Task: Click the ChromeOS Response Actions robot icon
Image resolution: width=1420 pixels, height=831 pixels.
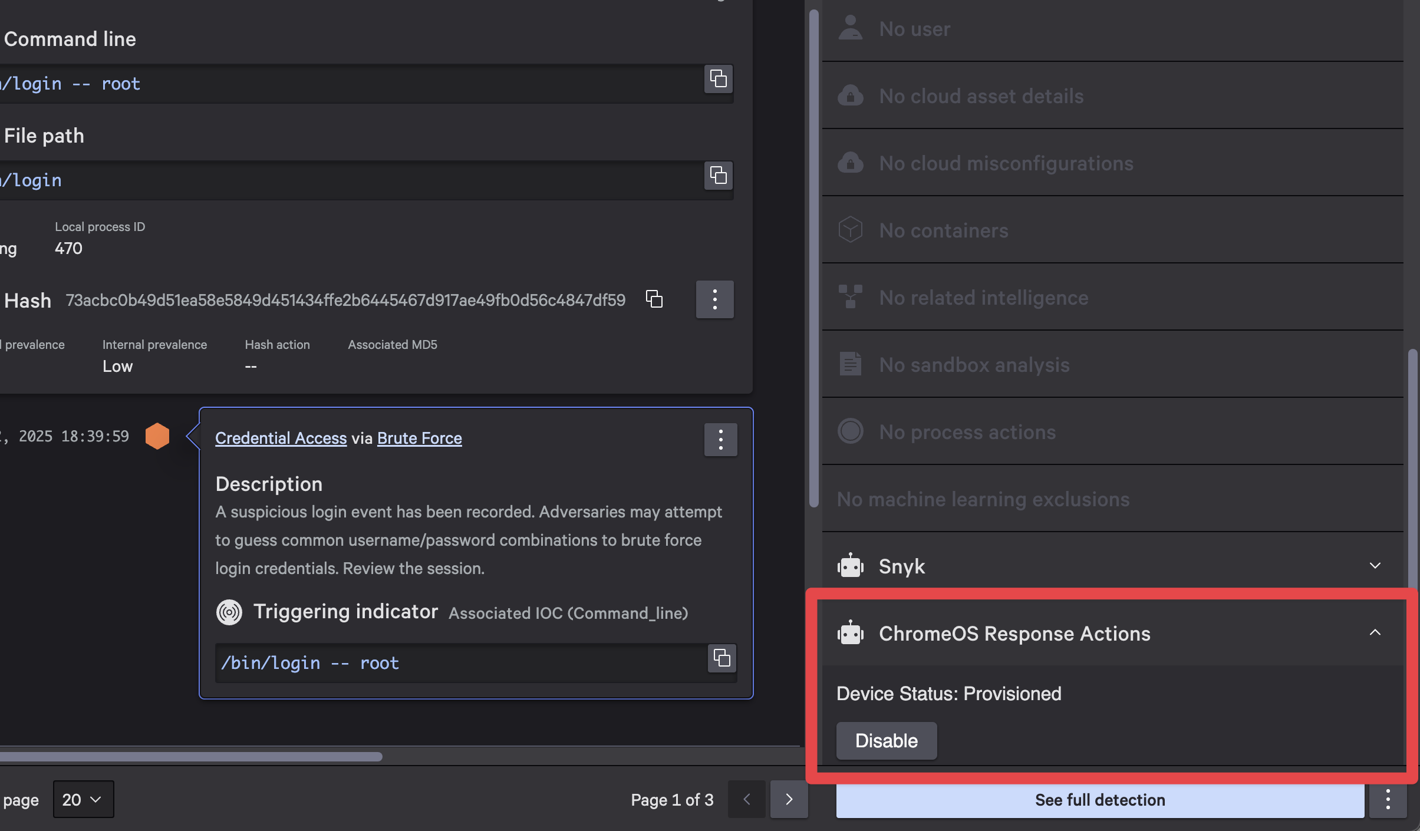Action: pos(850,633)
